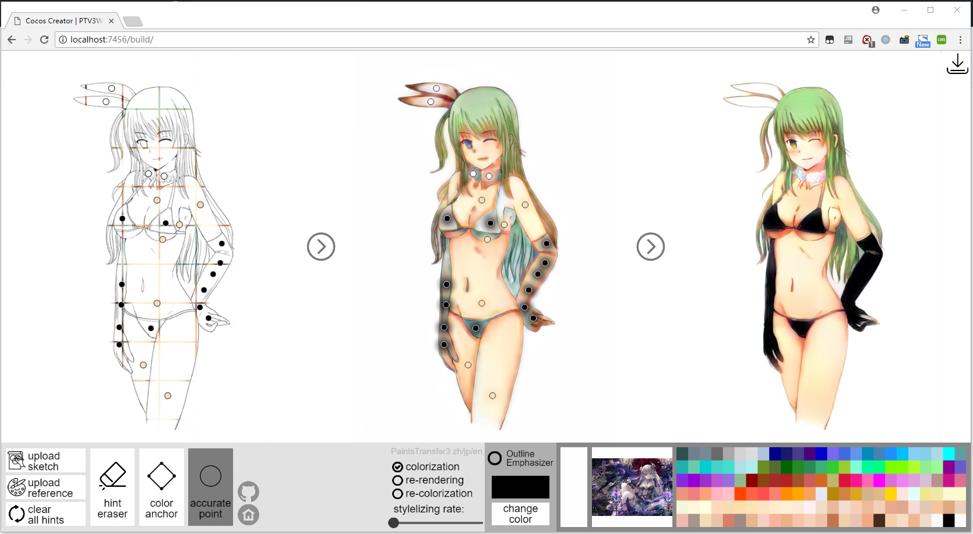Download the result with the top-right download icon
Screen dimensions: 973x534
click(x=957, y=64)
